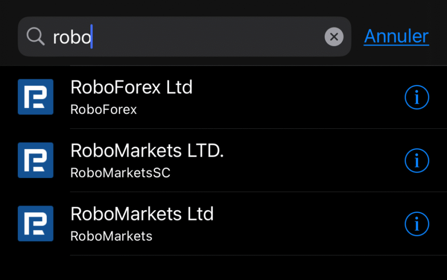The image size is (447, 280).
Task: Choose the RoboMarkets LTD. title
Action: (x=147, y=151)
